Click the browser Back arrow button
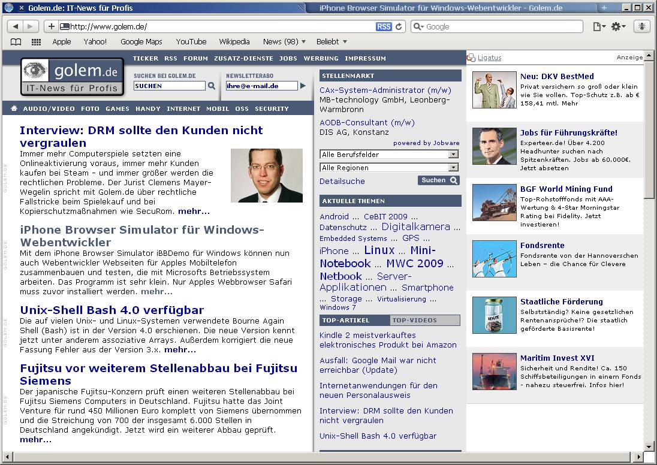Screen dimensions: 657x465 point(16,26)
